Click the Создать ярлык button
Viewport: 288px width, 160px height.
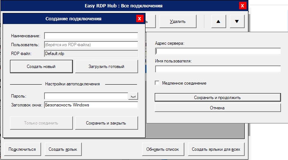(x=63, y=149)
